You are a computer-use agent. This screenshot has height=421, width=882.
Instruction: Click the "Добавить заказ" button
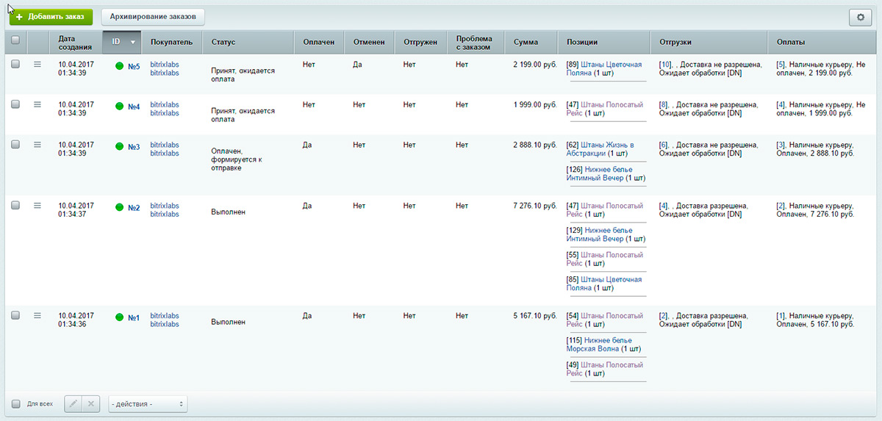pos(51,16)
